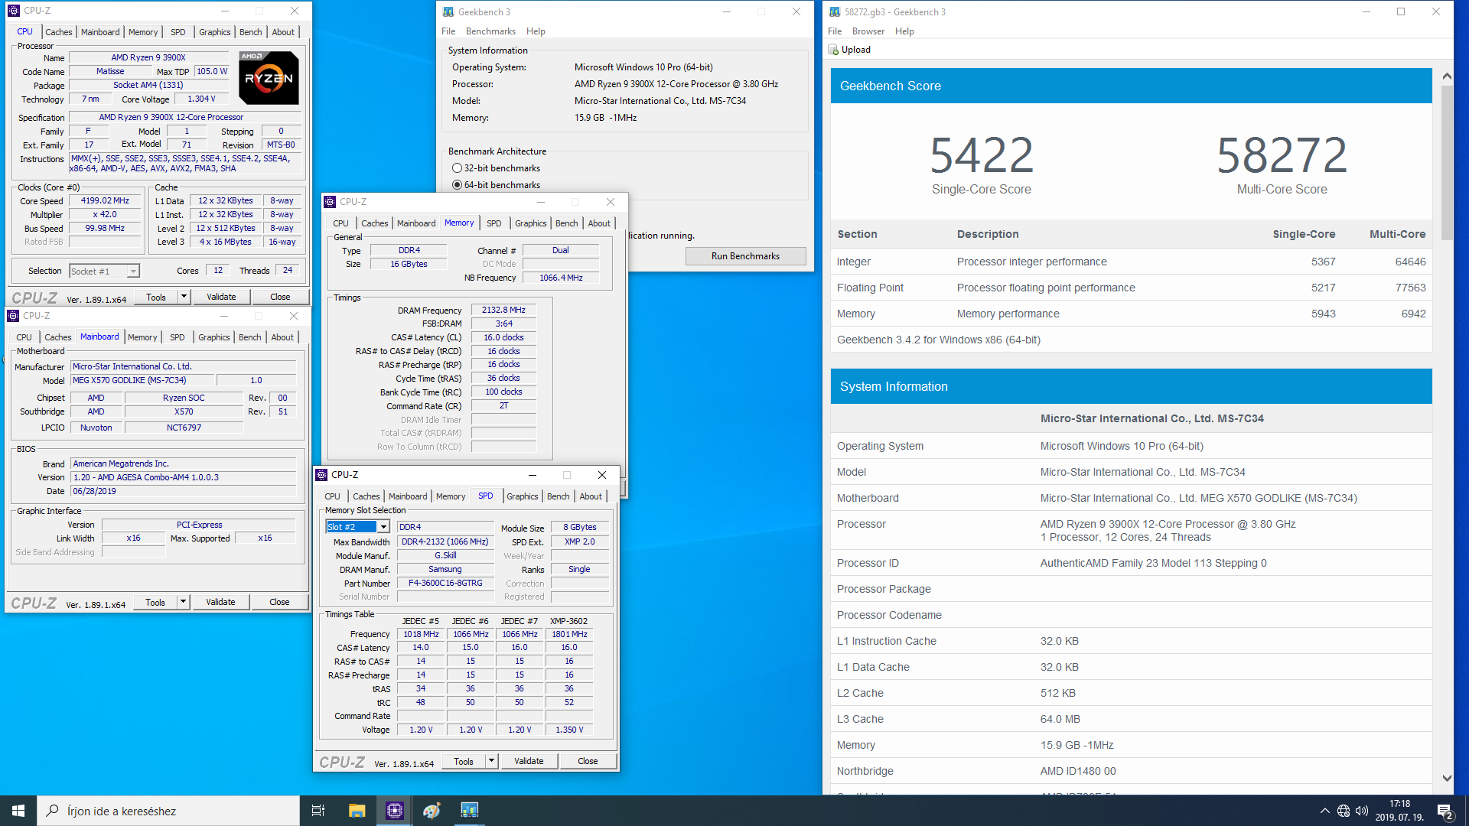Click the Single-Core Score 5422
Screen dimensions: 1469x826
pos(982,154)
